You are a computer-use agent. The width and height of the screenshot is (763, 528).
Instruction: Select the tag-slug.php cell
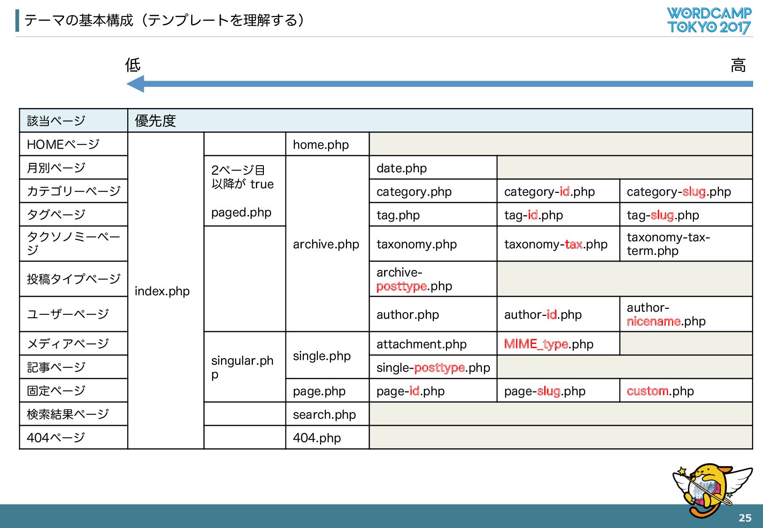click(x=686, y=214)
